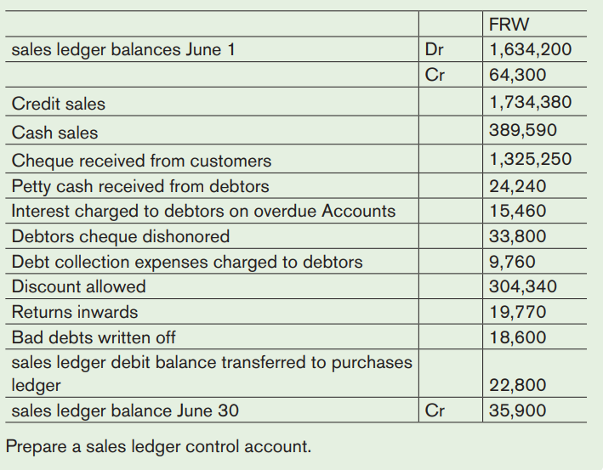
Task: Click the Credit sales row label
Action: pos(59,104)
